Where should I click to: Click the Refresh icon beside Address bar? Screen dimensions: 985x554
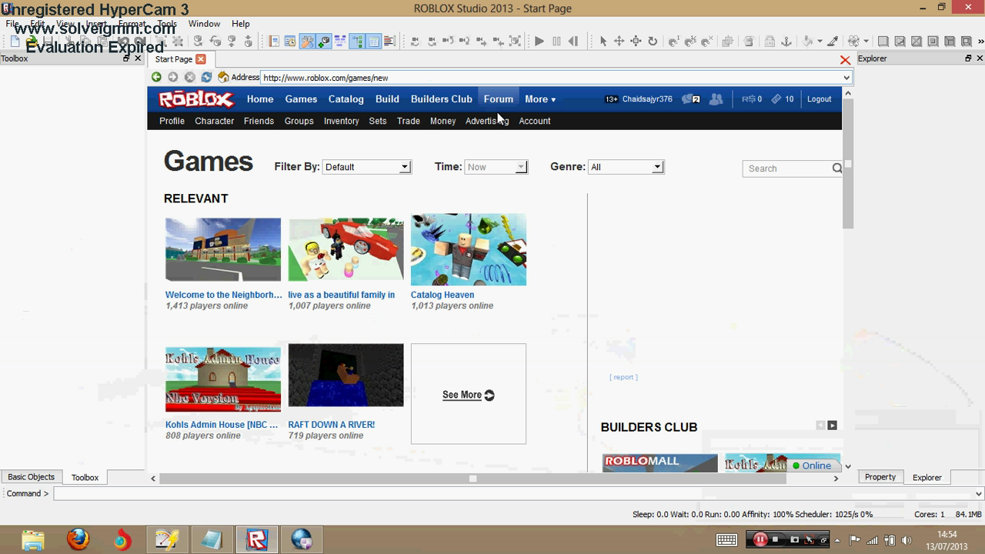point(206,77)
